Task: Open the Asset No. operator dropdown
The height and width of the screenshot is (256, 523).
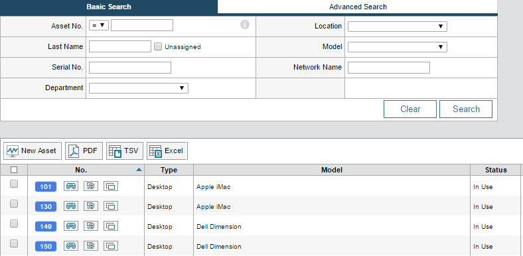Action: click(99, 25)
